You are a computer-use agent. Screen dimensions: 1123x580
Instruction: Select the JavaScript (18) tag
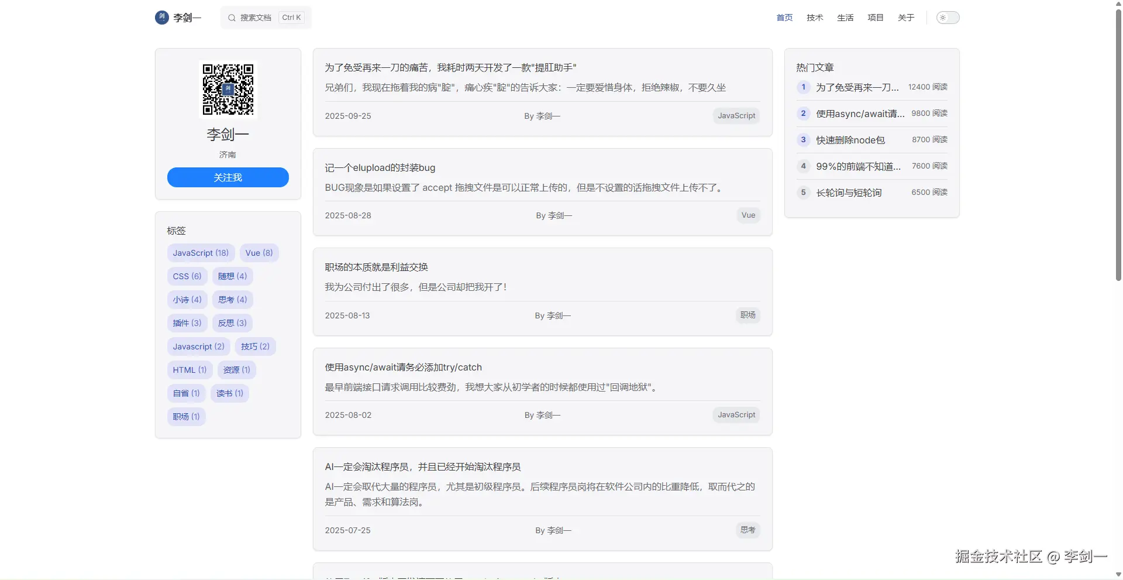point(201,253)
